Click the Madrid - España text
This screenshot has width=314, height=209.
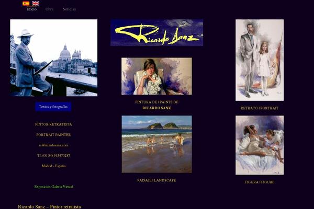(54, 166)
